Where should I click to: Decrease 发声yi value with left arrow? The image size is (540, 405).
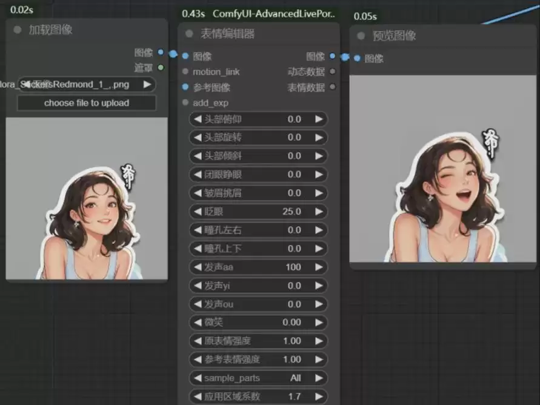tap(198, 286)
